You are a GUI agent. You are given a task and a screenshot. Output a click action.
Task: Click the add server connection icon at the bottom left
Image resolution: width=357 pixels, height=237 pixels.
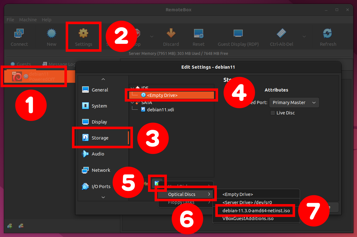9,226
